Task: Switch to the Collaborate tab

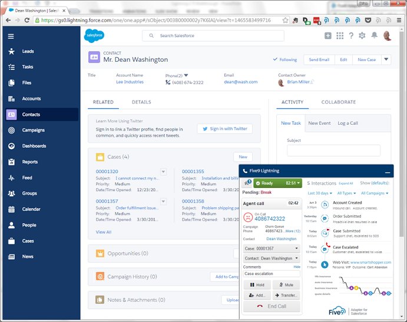Action: click(339, 102)
